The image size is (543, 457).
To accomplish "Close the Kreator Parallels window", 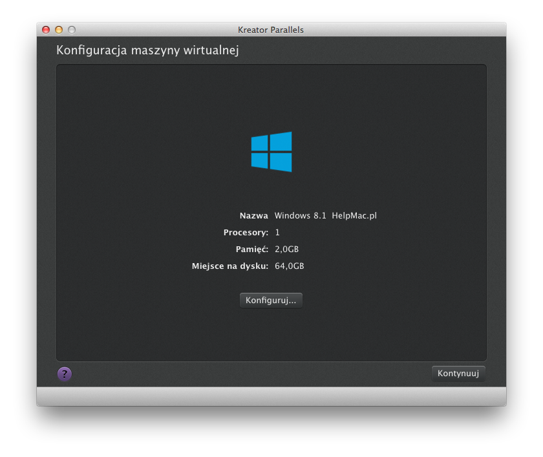I will coord(46,30).
